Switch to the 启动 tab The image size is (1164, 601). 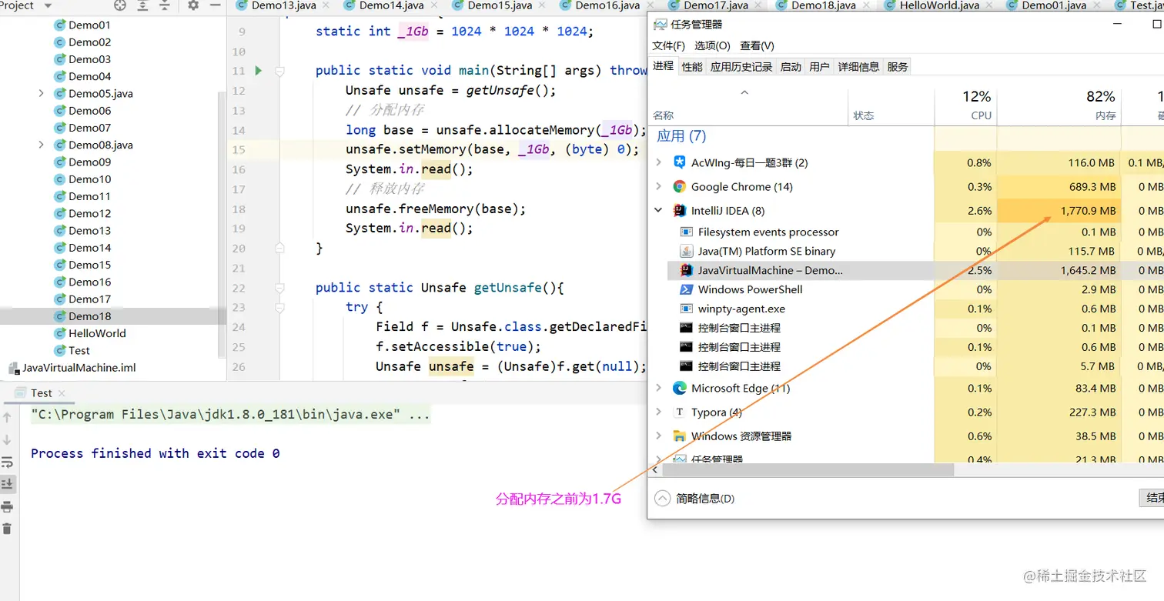point(791,67)
